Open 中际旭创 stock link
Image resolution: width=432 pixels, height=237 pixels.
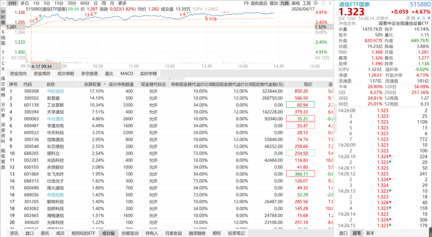tap(55, 91)
